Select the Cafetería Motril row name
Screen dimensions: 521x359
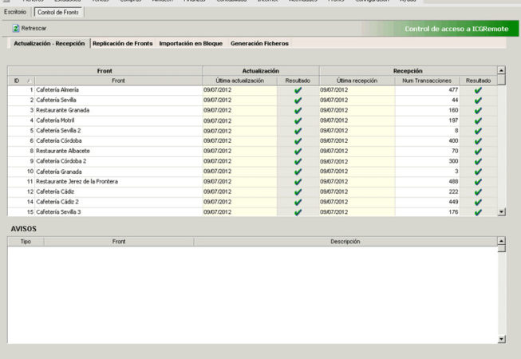55,120
